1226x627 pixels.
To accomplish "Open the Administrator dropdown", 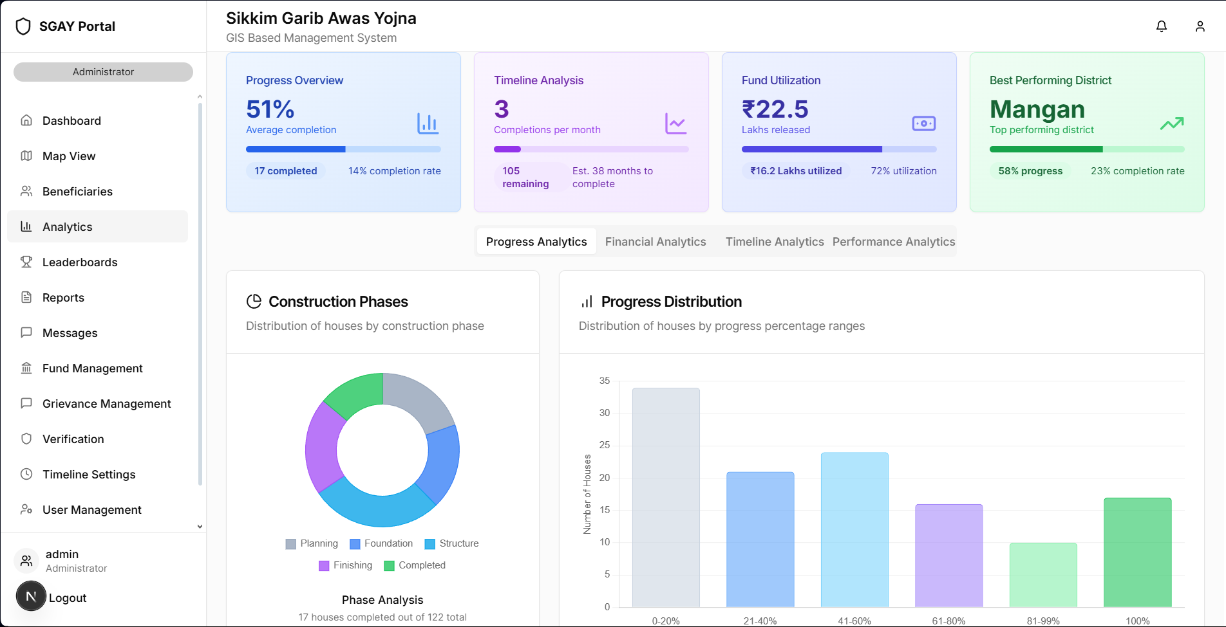I will [x=102, y=71].
